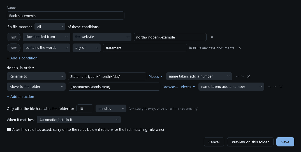Open the Move to the folder action dropdown
Image resolution: width=301 pixels, height=152 pixels.
point(36,87)
